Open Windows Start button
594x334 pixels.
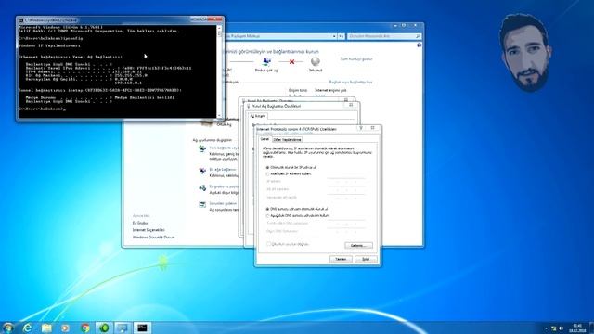click(x=7, y=328)
